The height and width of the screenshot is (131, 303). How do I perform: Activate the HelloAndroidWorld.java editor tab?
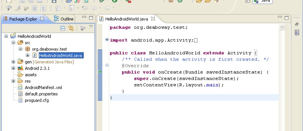126,19
